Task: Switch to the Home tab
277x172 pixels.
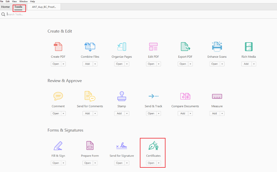Action: point(5,7)
